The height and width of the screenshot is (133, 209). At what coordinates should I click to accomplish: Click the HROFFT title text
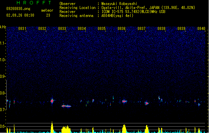(x=34, y=3)
